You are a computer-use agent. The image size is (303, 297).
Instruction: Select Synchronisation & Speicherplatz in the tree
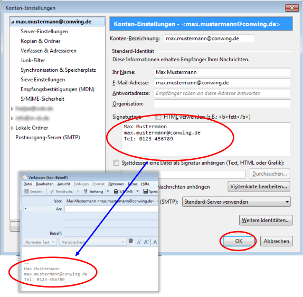point(59,70)
